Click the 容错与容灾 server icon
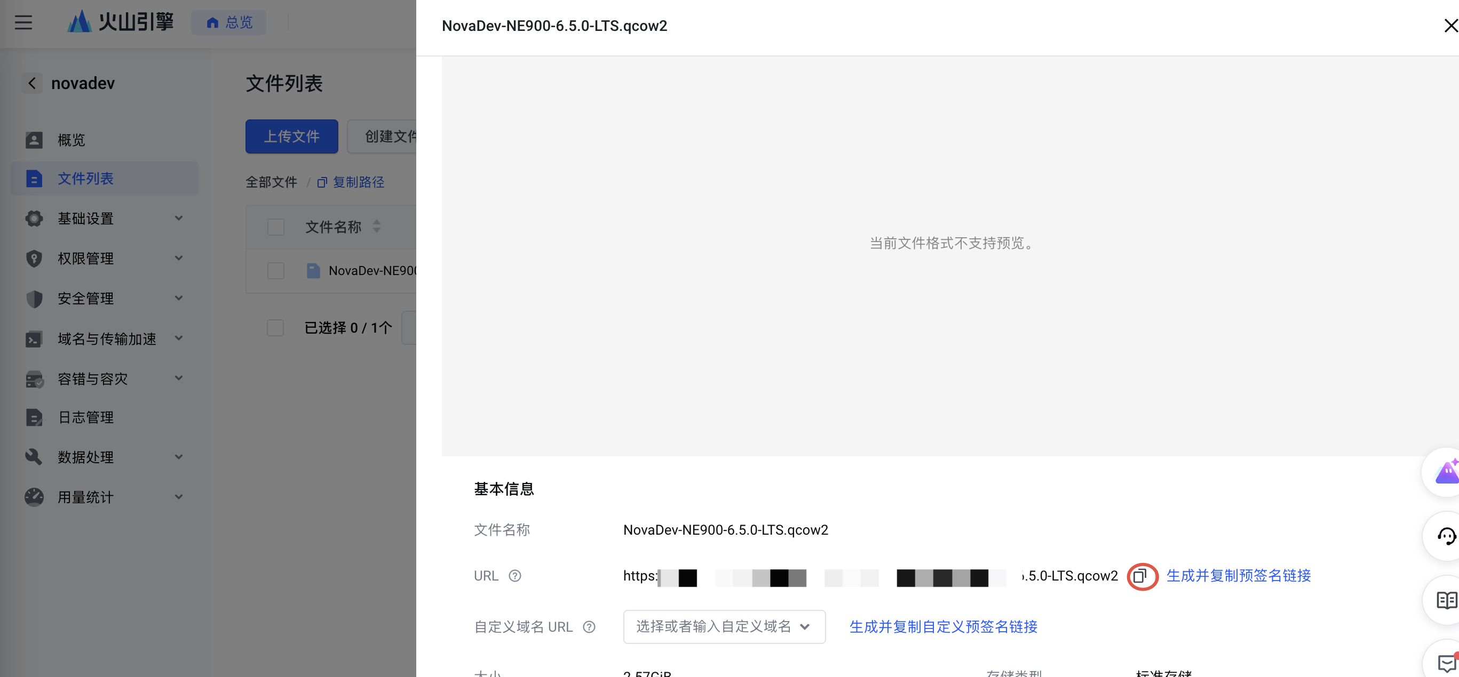The width and height of the screenshot is (1459, 677). coord(34,379)
